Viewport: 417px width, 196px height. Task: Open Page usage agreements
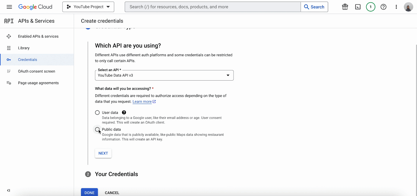[37, 83]
